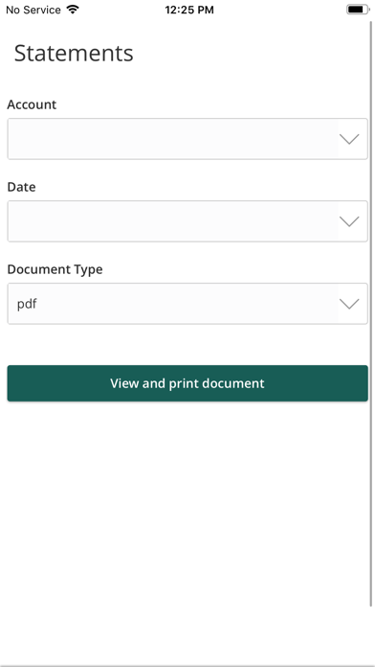The image size is (375, 667).
Task: Tap the No Service carrier text
Action: coord(33,10)
